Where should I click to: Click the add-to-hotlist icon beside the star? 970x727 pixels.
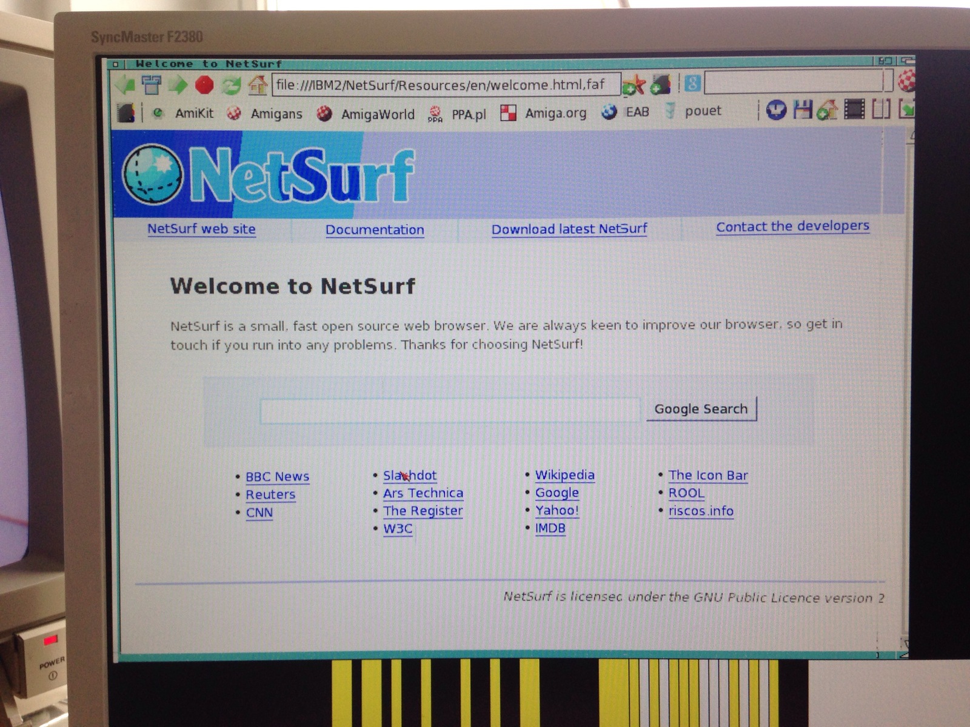pyautogui.click(x=661, y=85)
